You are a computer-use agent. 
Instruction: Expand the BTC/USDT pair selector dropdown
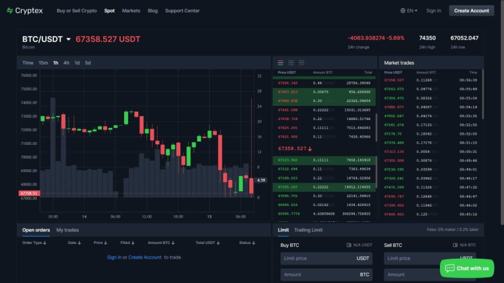coord(68,39)
